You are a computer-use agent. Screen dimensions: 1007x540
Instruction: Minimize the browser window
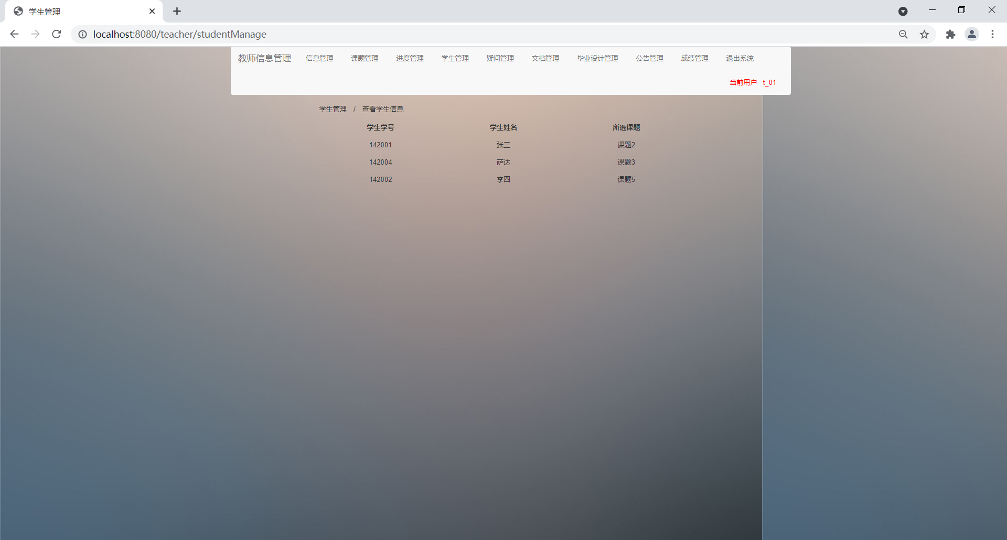coord(932,10)
